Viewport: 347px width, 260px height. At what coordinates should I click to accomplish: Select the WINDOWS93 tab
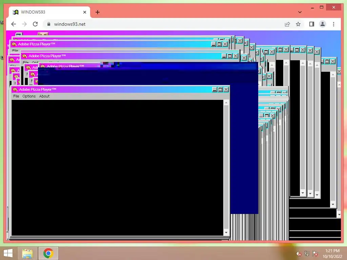(49, 12)
